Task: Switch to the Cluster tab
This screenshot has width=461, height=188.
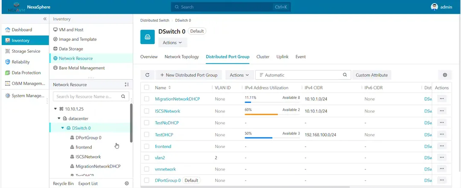Action: [263, 57]
